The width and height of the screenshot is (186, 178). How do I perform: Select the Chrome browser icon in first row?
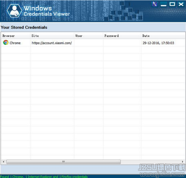point(6,43)
